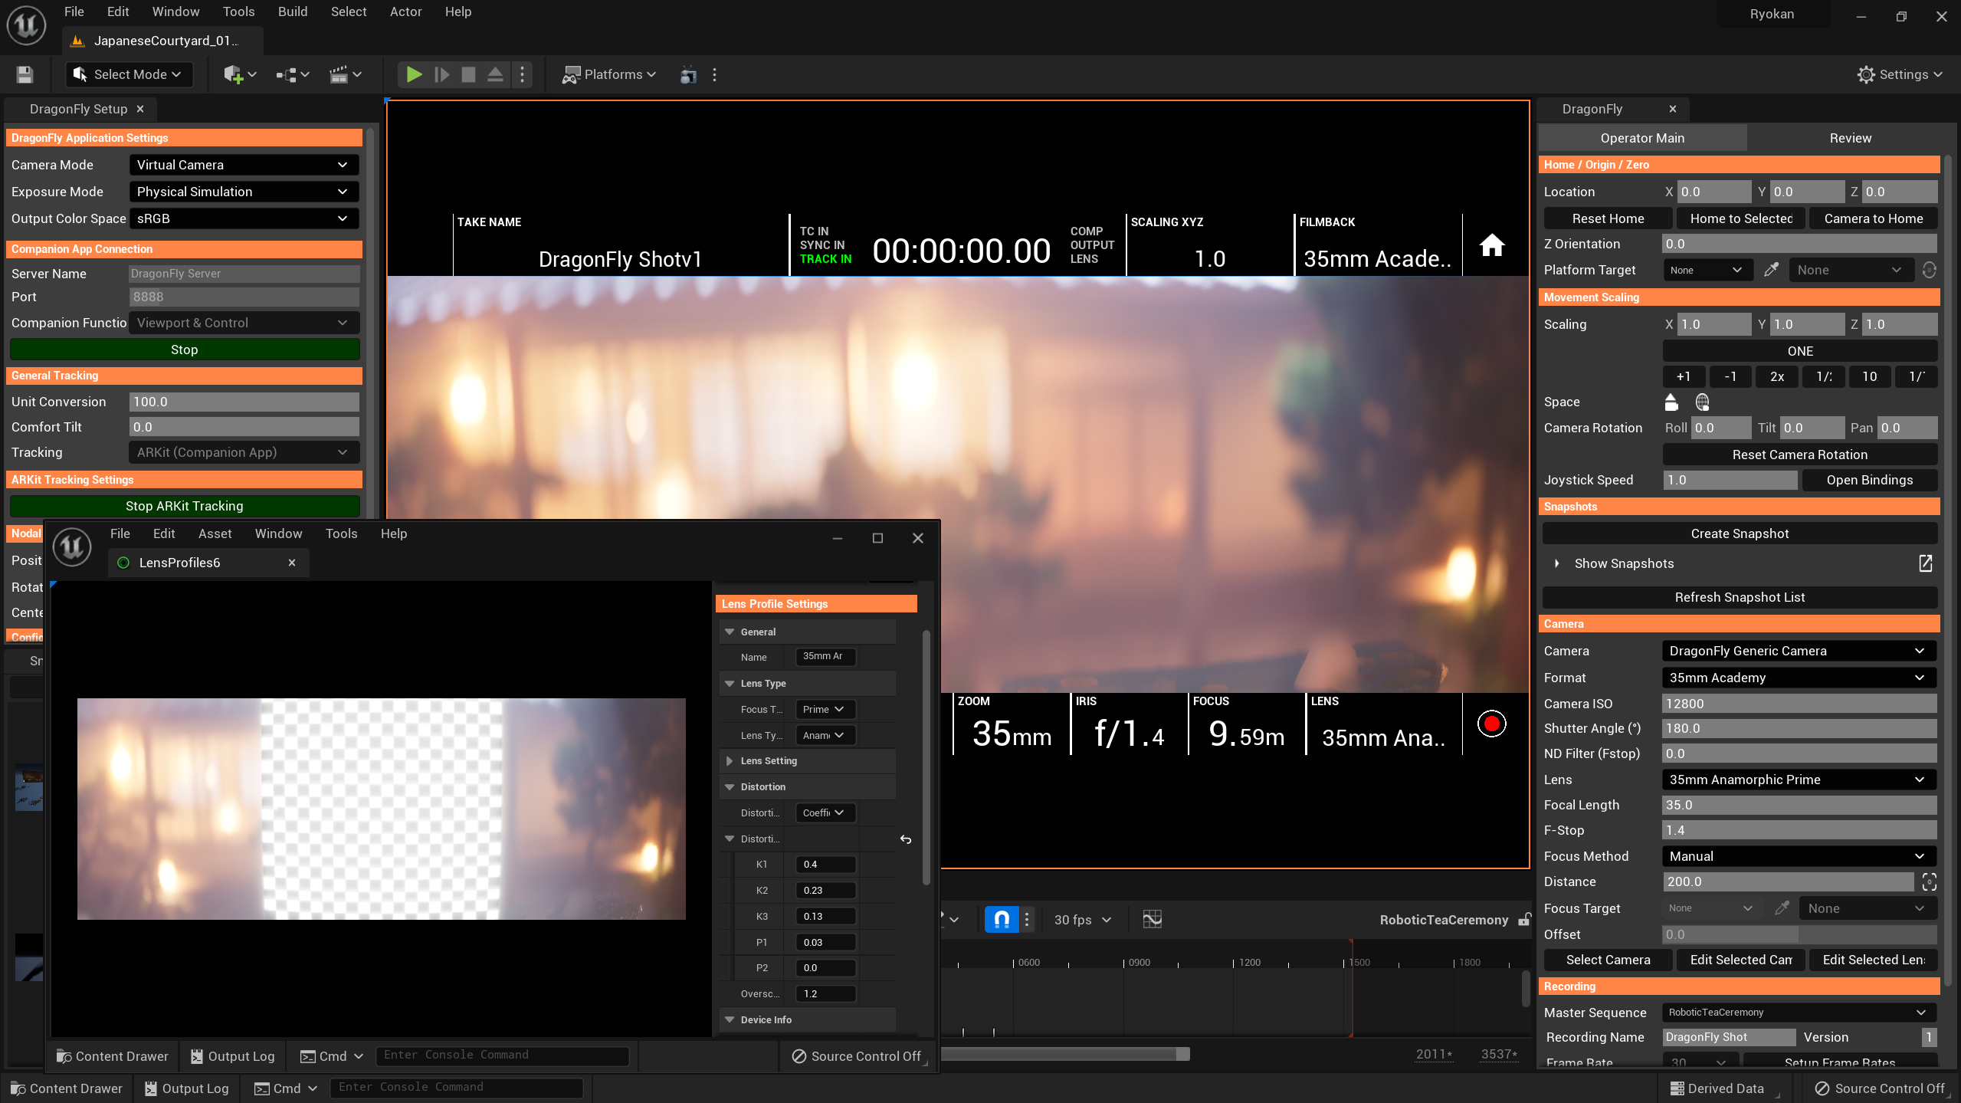Click the Stop simulation square icon
The width and height of the screenshot is (1961, 1103).
tap(468, 74)
